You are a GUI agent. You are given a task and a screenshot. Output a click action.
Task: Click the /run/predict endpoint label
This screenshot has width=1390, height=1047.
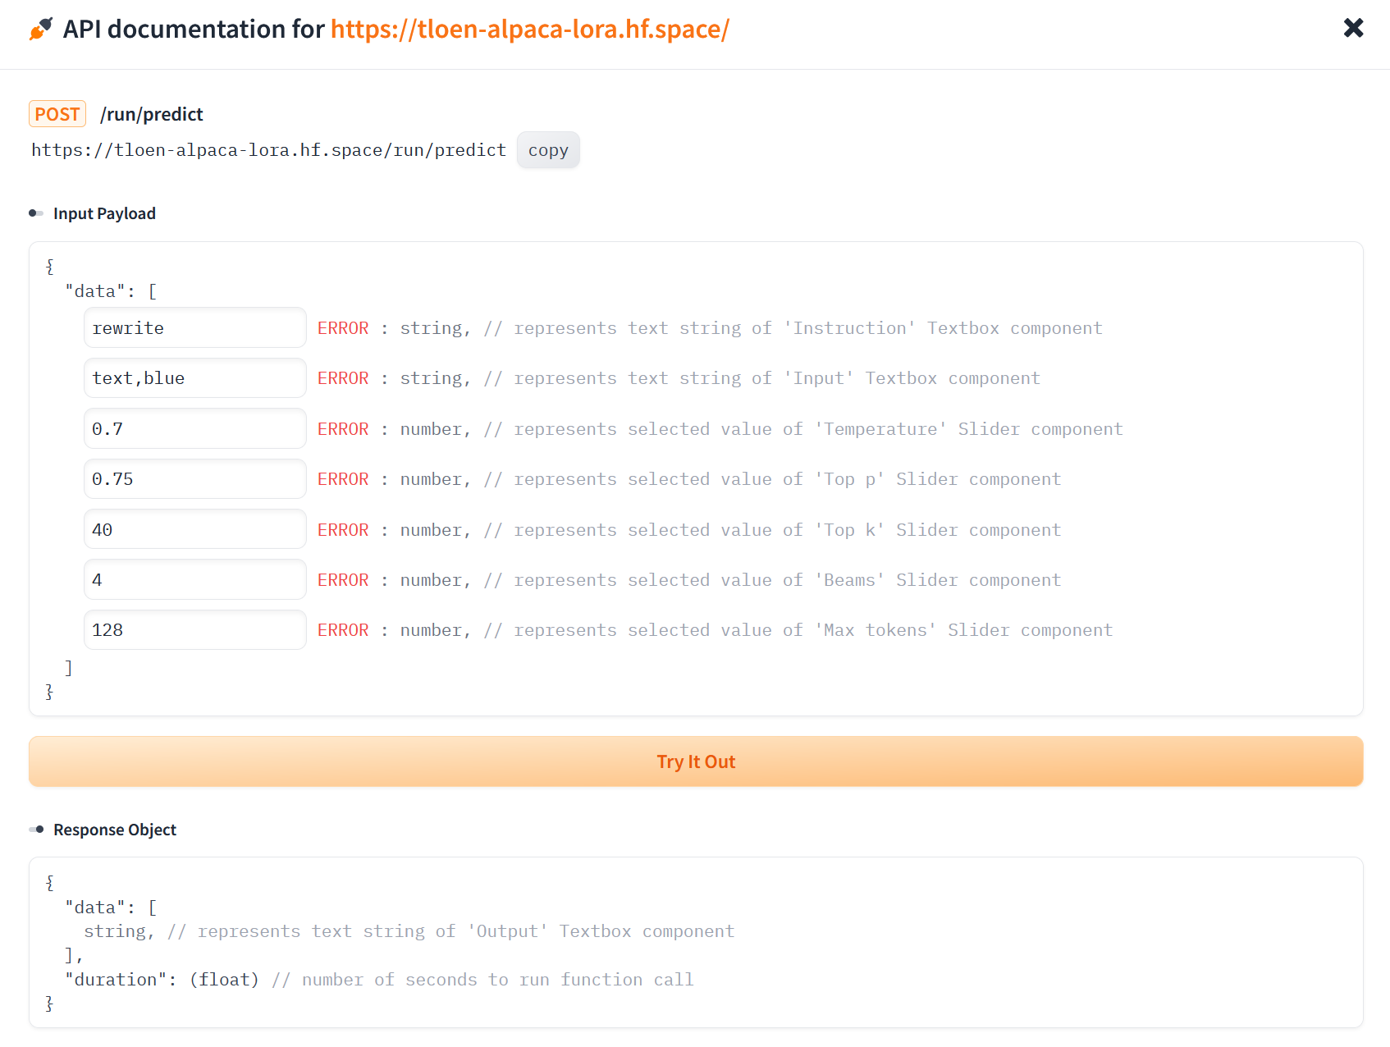coord(152,114)
